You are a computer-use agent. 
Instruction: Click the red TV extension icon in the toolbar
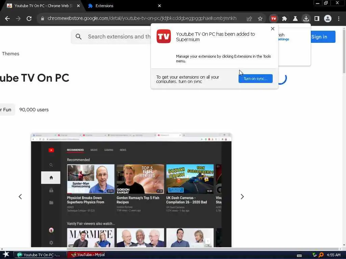pos(273,19)
